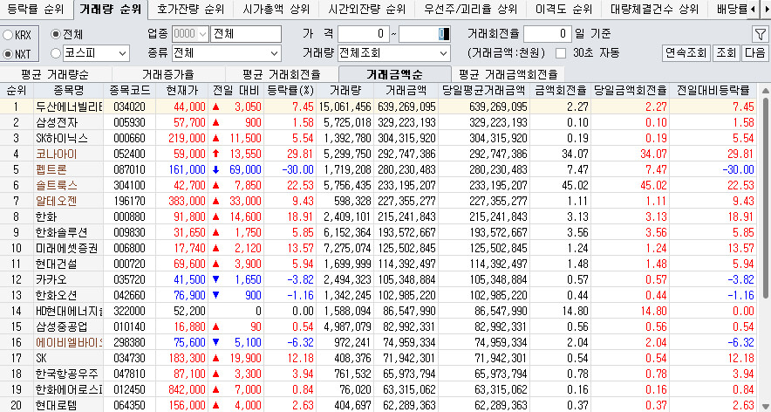Select row 두산에너빌리티 stock name
Viewport: 771px width, 412px height.
(x=68, y=106)
